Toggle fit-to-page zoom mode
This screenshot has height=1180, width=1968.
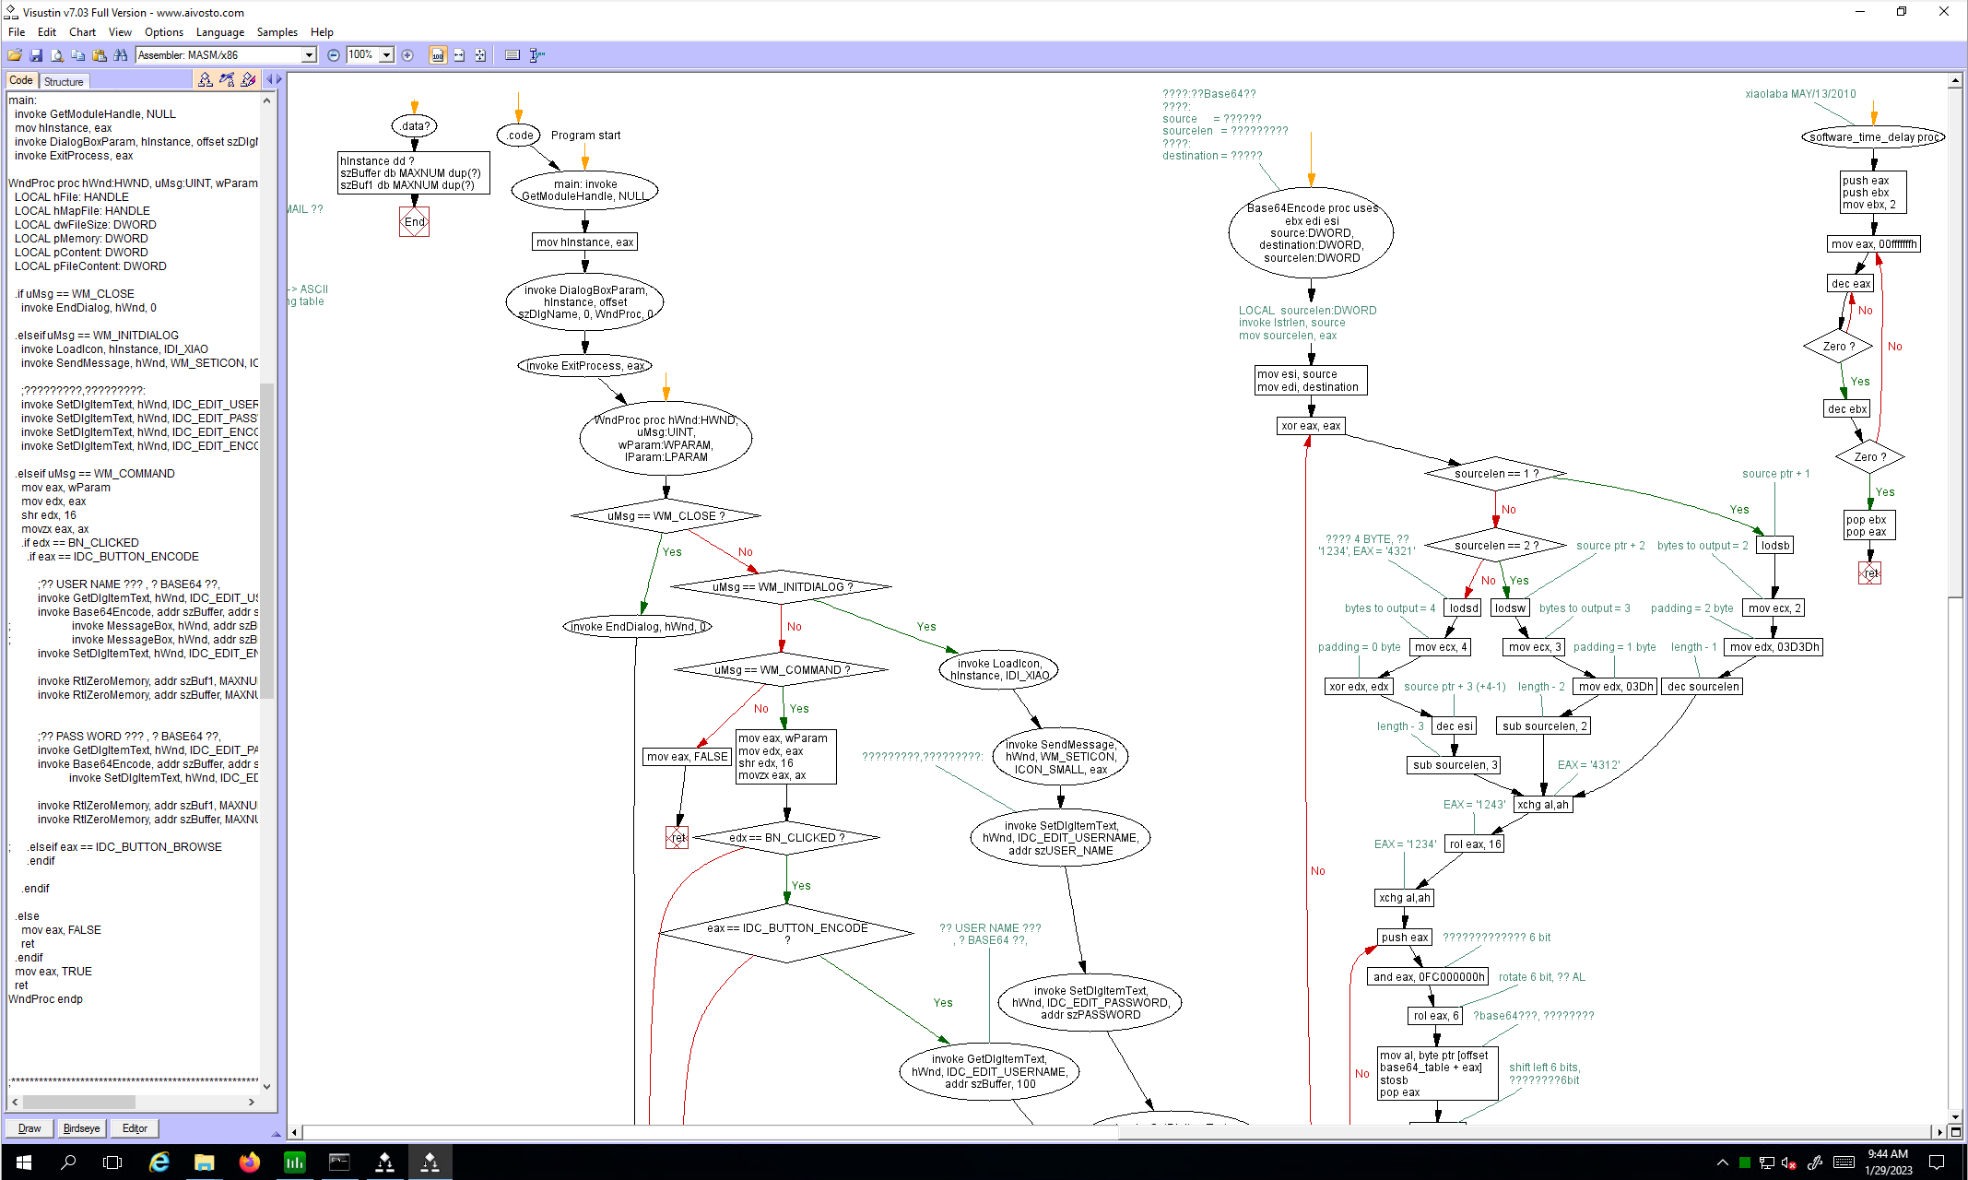pos(480,55)
